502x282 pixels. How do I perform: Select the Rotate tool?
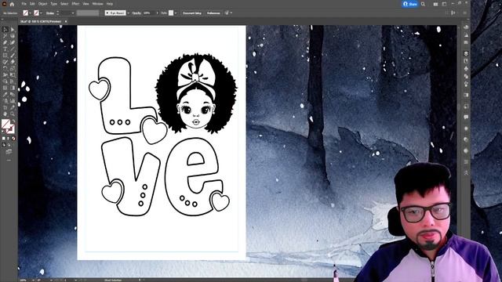point(5,68)
